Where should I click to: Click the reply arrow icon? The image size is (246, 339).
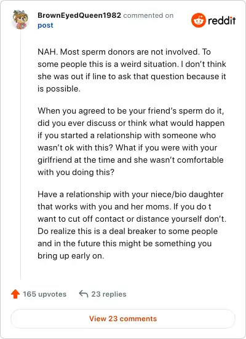click(x=84, y=294)
